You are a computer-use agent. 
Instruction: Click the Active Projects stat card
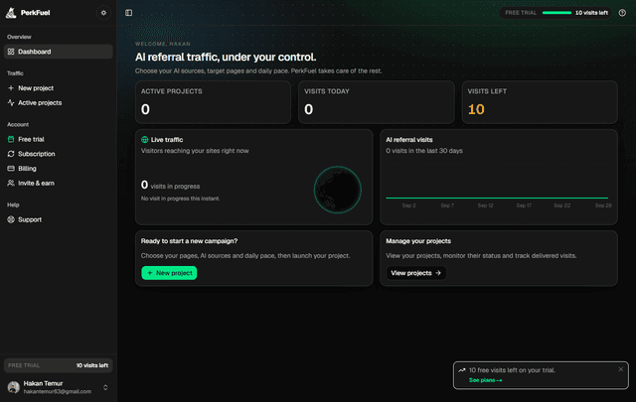point(213,102)
